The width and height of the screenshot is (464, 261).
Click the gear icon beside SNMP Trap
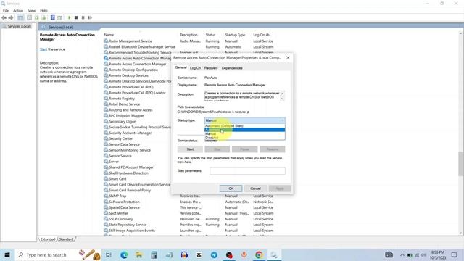coord(106,196)
